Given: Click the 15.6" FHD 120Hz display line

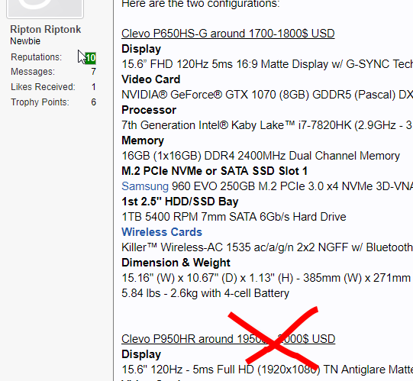Looking at the screenshot, I should 267,64.
